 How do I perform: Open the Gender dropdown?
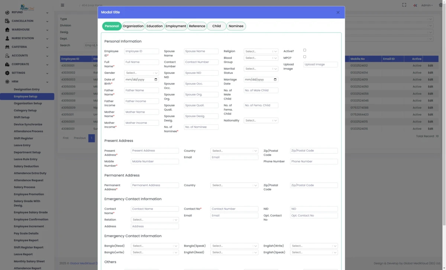pyautogui.click(x=141, y=73)
